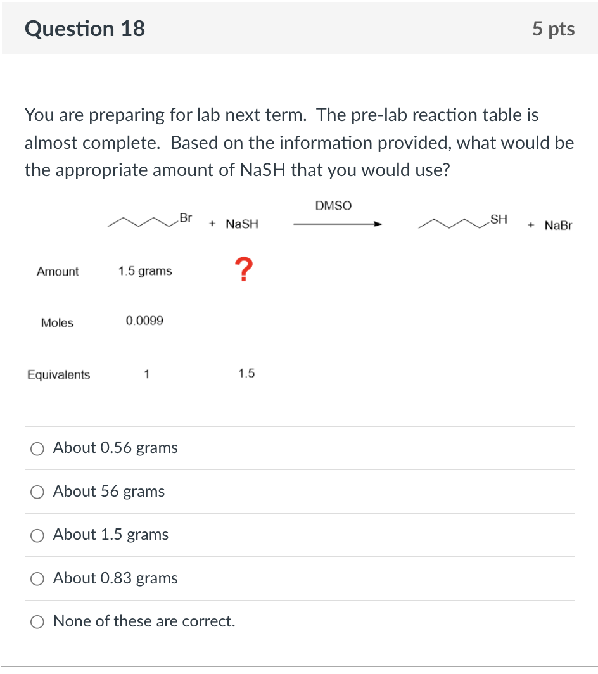
Task: Click the '0.0099' moles value
Action: [143, 321]
